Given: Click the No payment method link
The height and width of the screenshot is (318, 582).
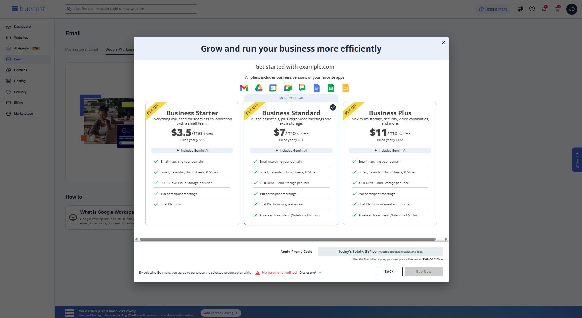Looking at the screenshot, I should click(x=279, y=273).
